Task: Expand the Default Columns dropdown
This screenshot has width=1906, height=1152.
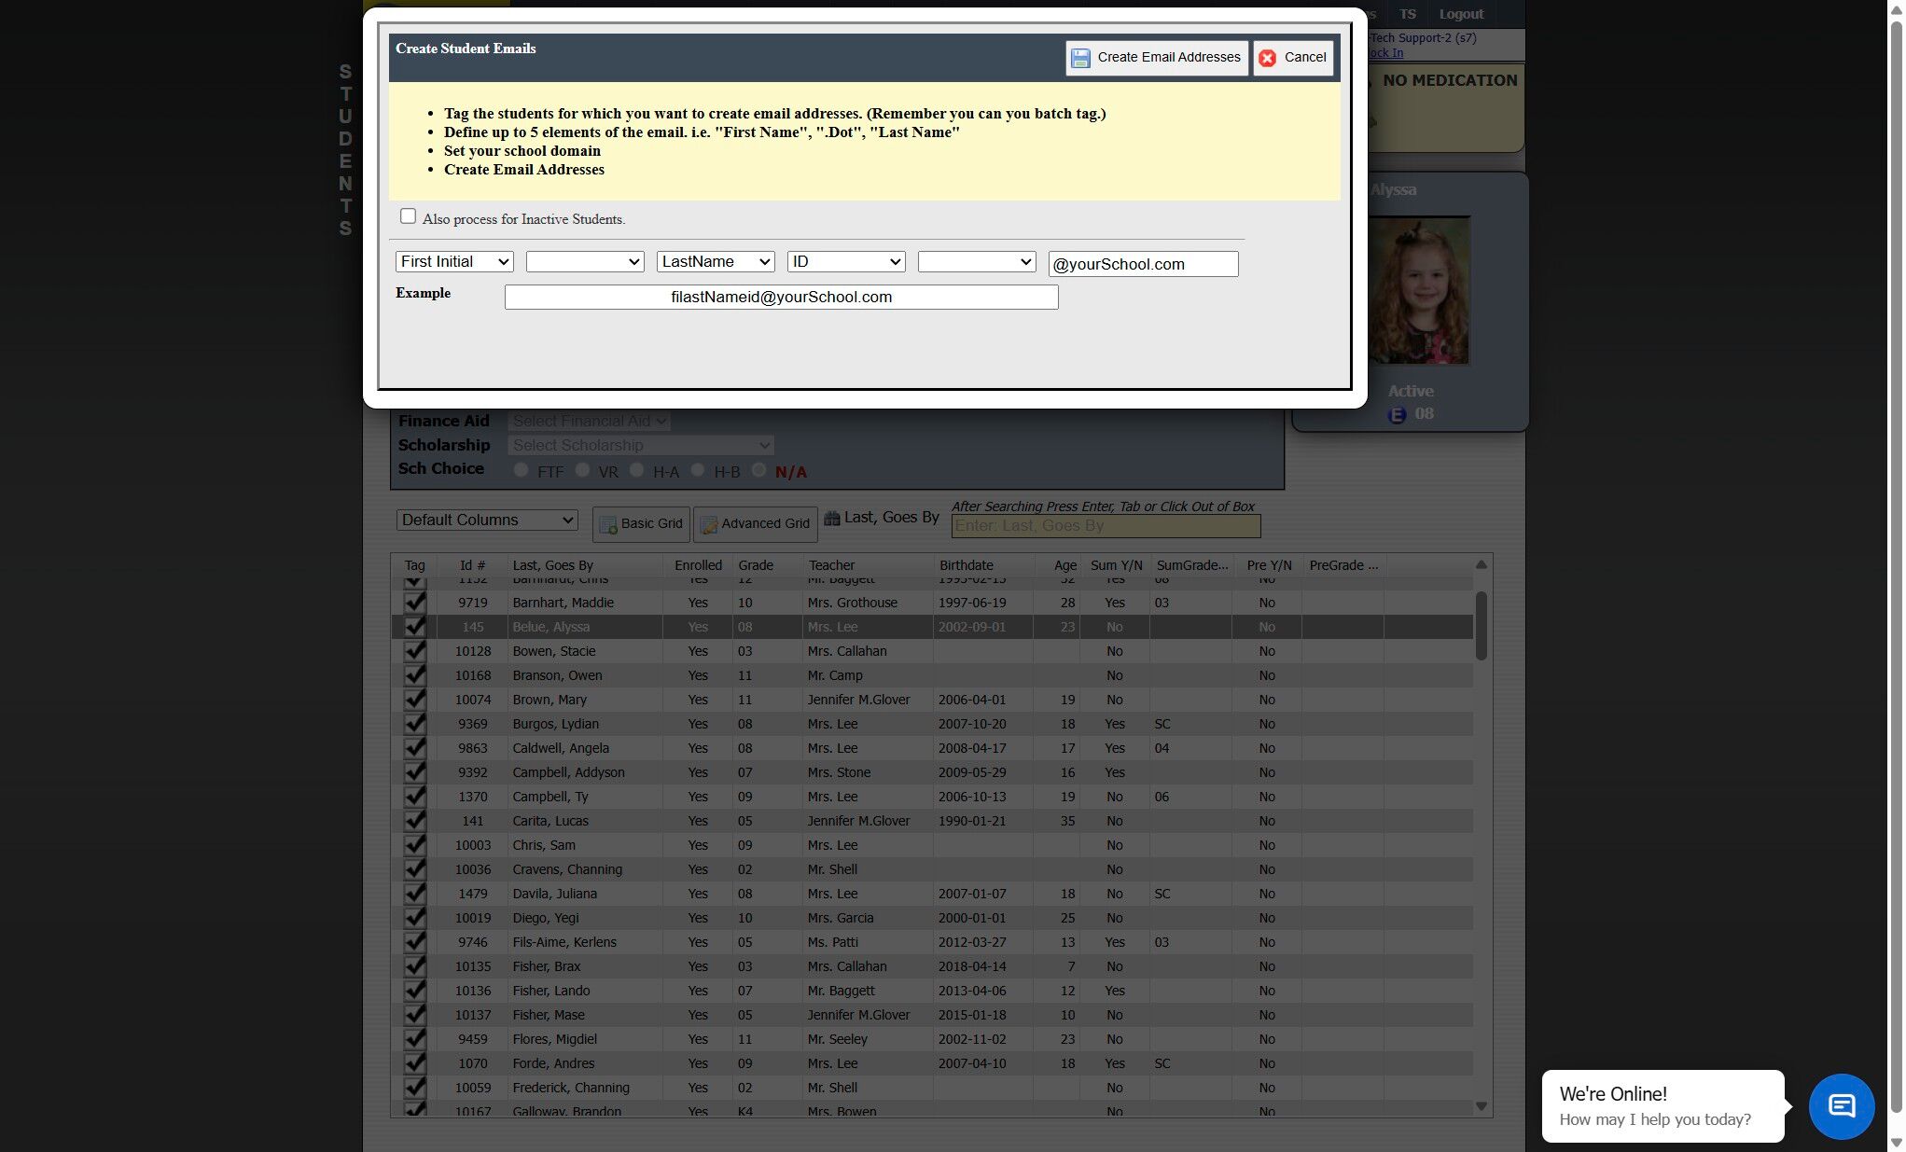Action: [487, 520]
